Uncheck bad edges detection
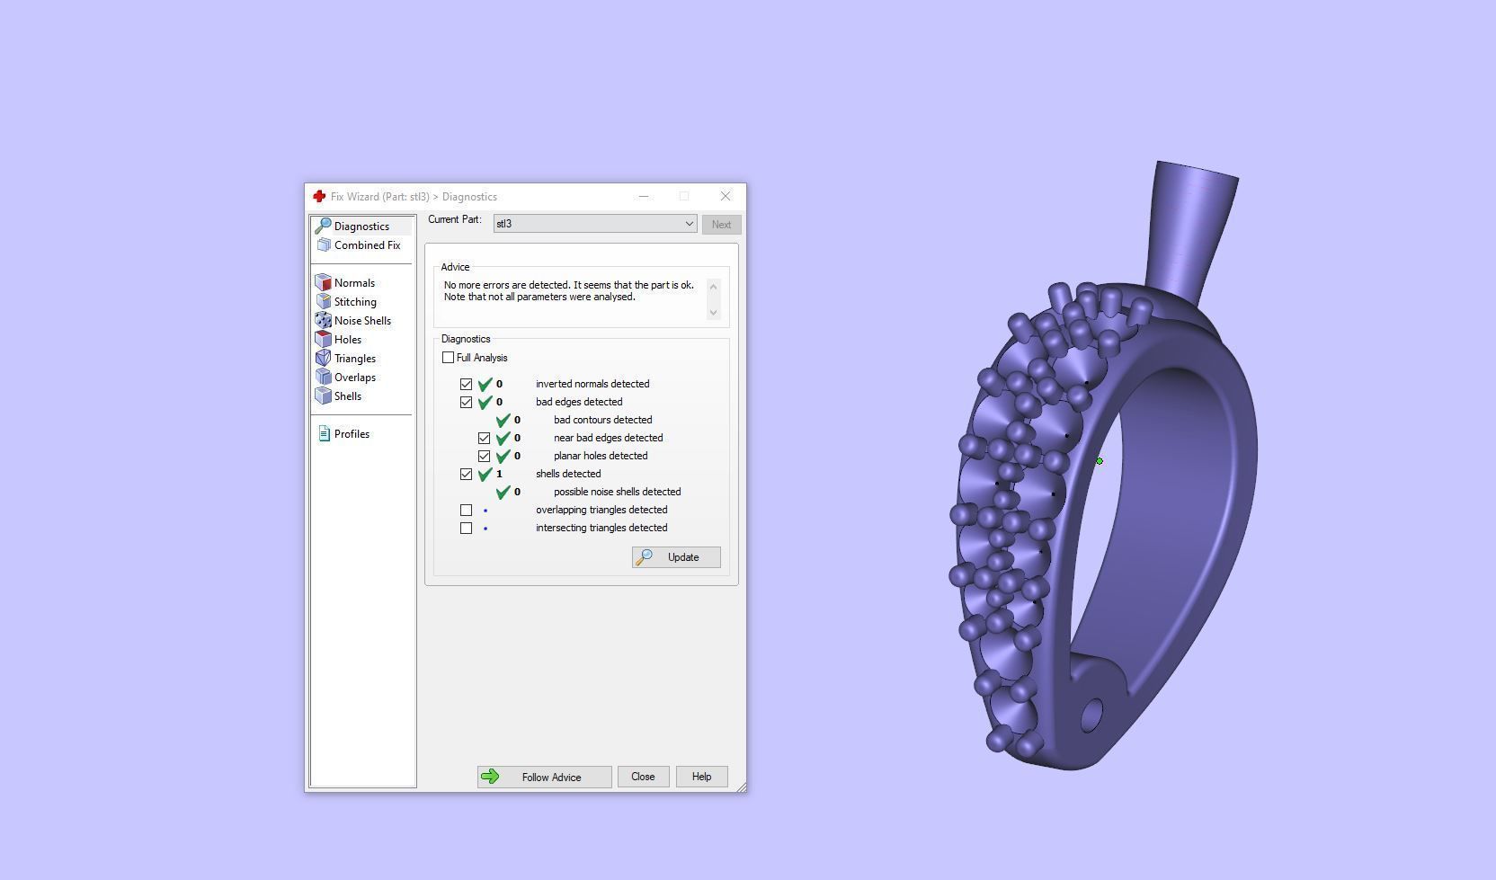The height and width of the screenshot is (880, 1496). click(x=466, y=402)
